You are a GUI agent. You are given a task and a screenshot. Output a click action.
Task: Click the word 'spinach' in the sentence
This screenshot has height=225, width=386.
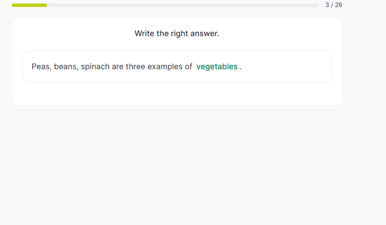click(95, 67)
